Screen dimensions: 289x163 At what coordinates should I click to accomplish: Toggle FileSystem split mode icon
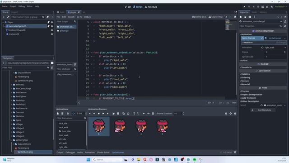(52, 63)
